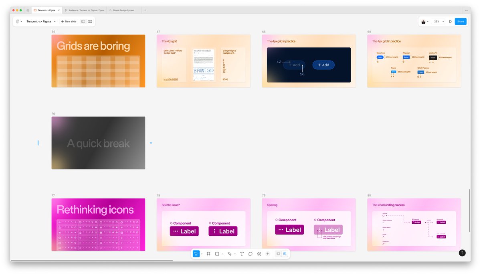The image size is (481, 275).
Task: Open the AI sparkle actions tool
Action: click(259, 254)
